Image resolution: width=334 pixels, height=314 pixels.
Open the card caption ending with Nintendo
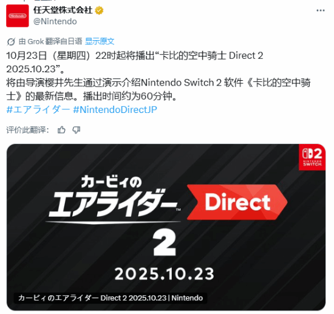[x=111, y=298]
